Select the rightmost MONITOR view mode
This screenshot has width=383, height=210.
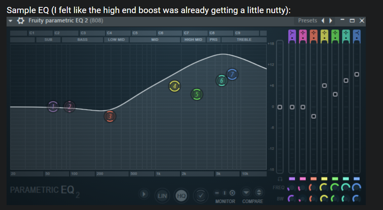(x=232, y=193)
